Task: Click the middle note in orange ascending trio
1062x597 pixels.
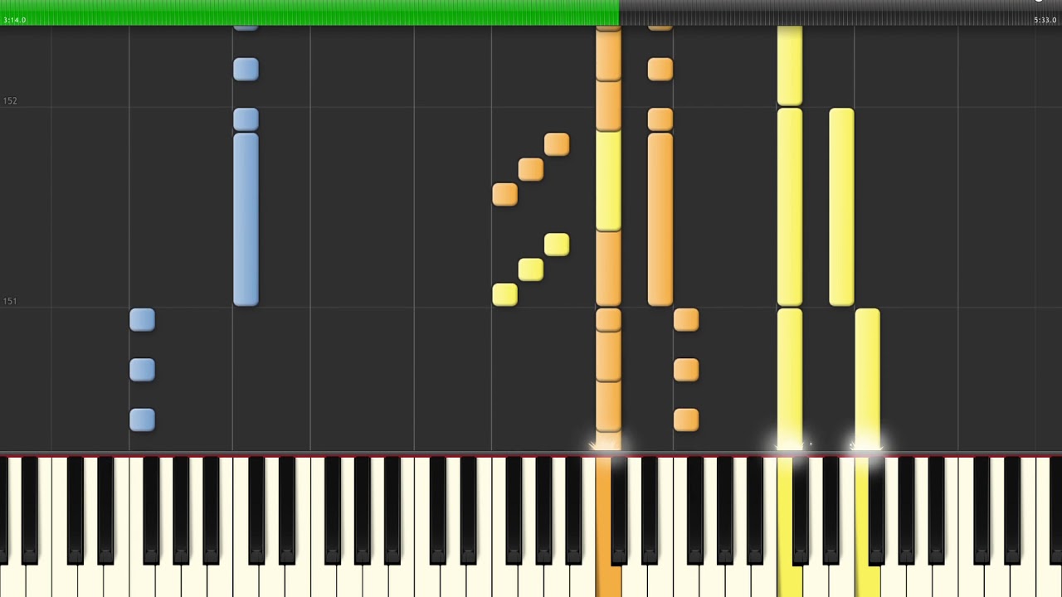Action: [x=531, y=170]
